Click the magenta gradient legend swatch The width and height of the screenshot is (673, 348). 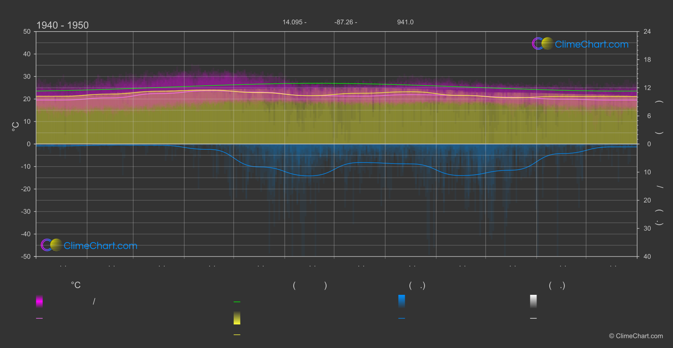click(39, 301)
